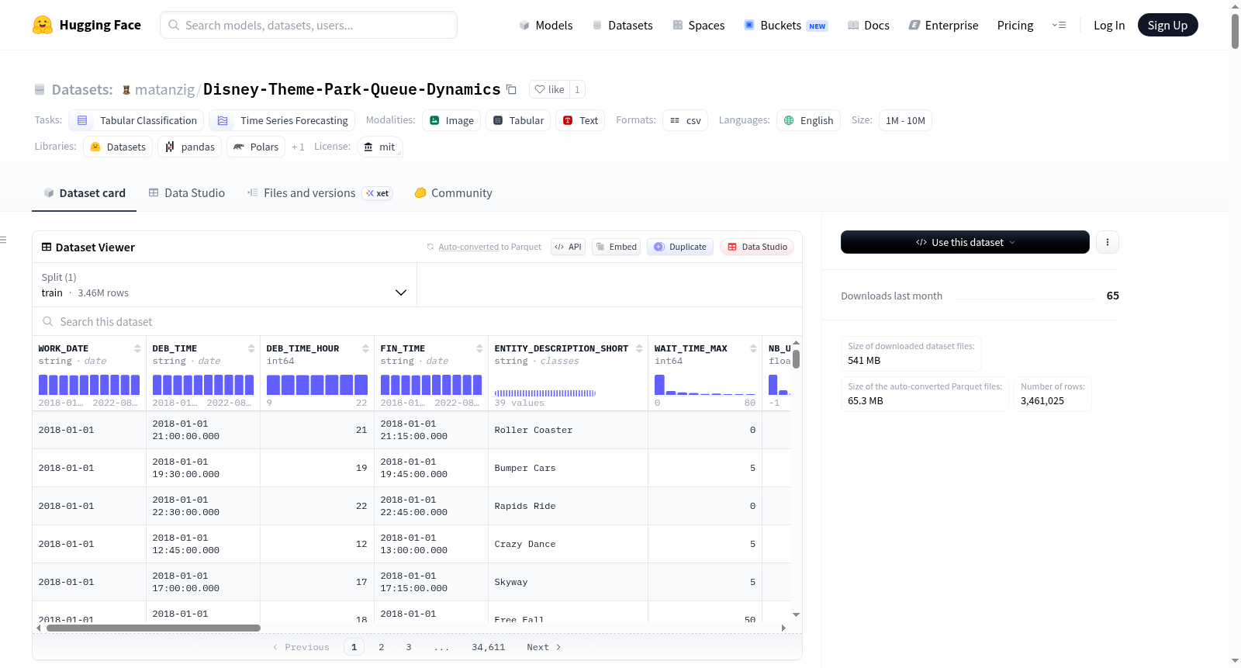1241x668 pixels.
Task: Follow the Auto-converted to Parquet link
Action: pyautogui.click(x=468, y=247)
